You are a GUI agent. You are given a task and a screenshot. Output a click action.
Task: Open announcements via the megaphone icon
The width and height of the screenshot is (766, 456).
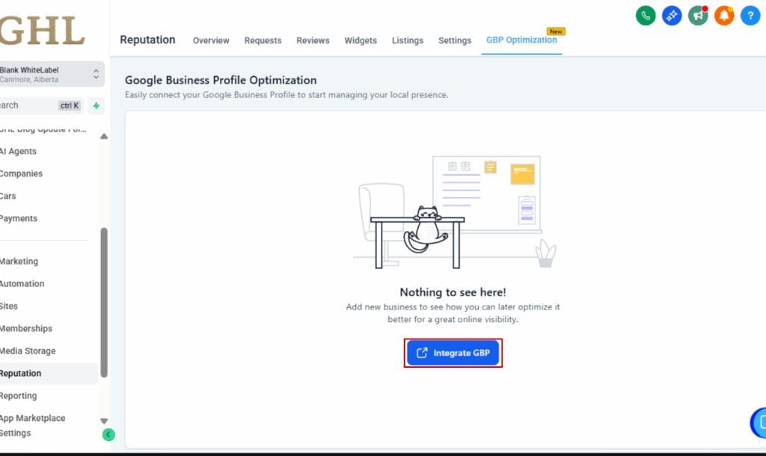click(x=698, y=16)
